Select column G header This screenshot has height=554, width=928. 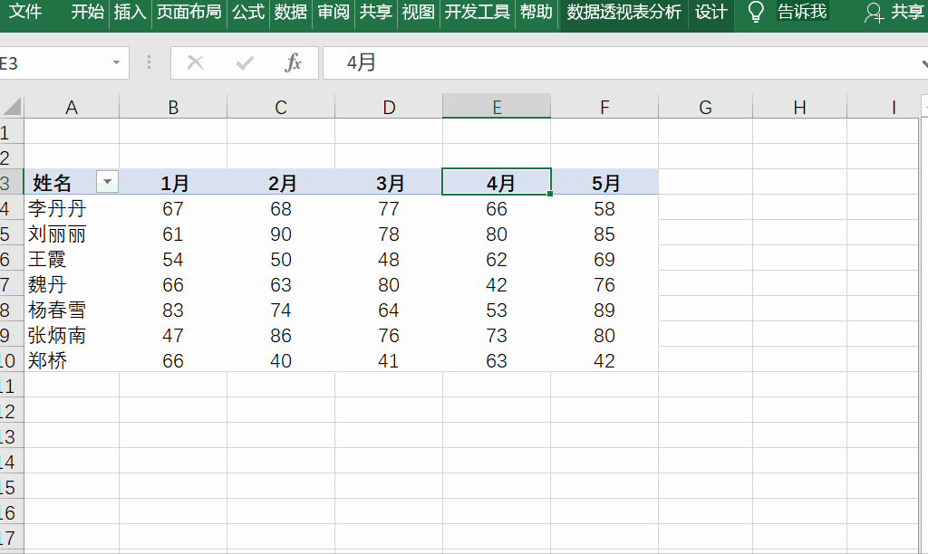(x=705, y=107)
